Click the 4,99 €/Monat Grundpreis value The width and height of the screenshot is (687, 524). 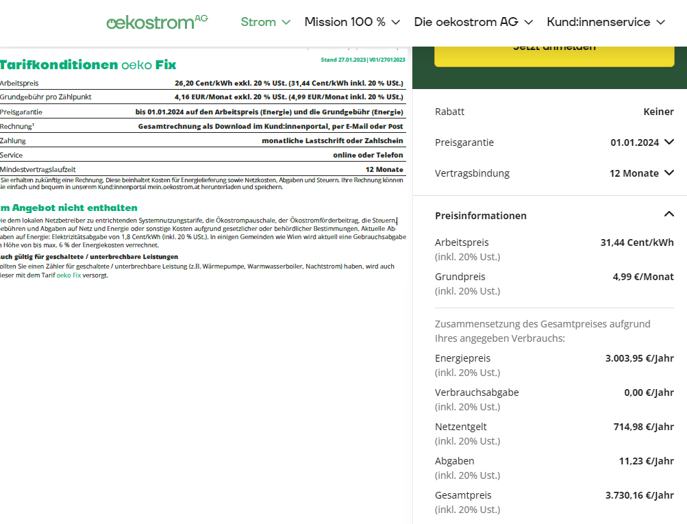[643, 277]
